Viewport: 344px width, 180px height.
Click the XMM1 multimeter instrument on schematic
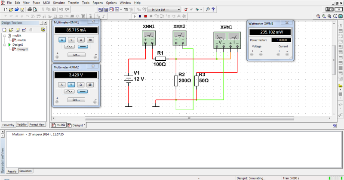tap(149, 38)
